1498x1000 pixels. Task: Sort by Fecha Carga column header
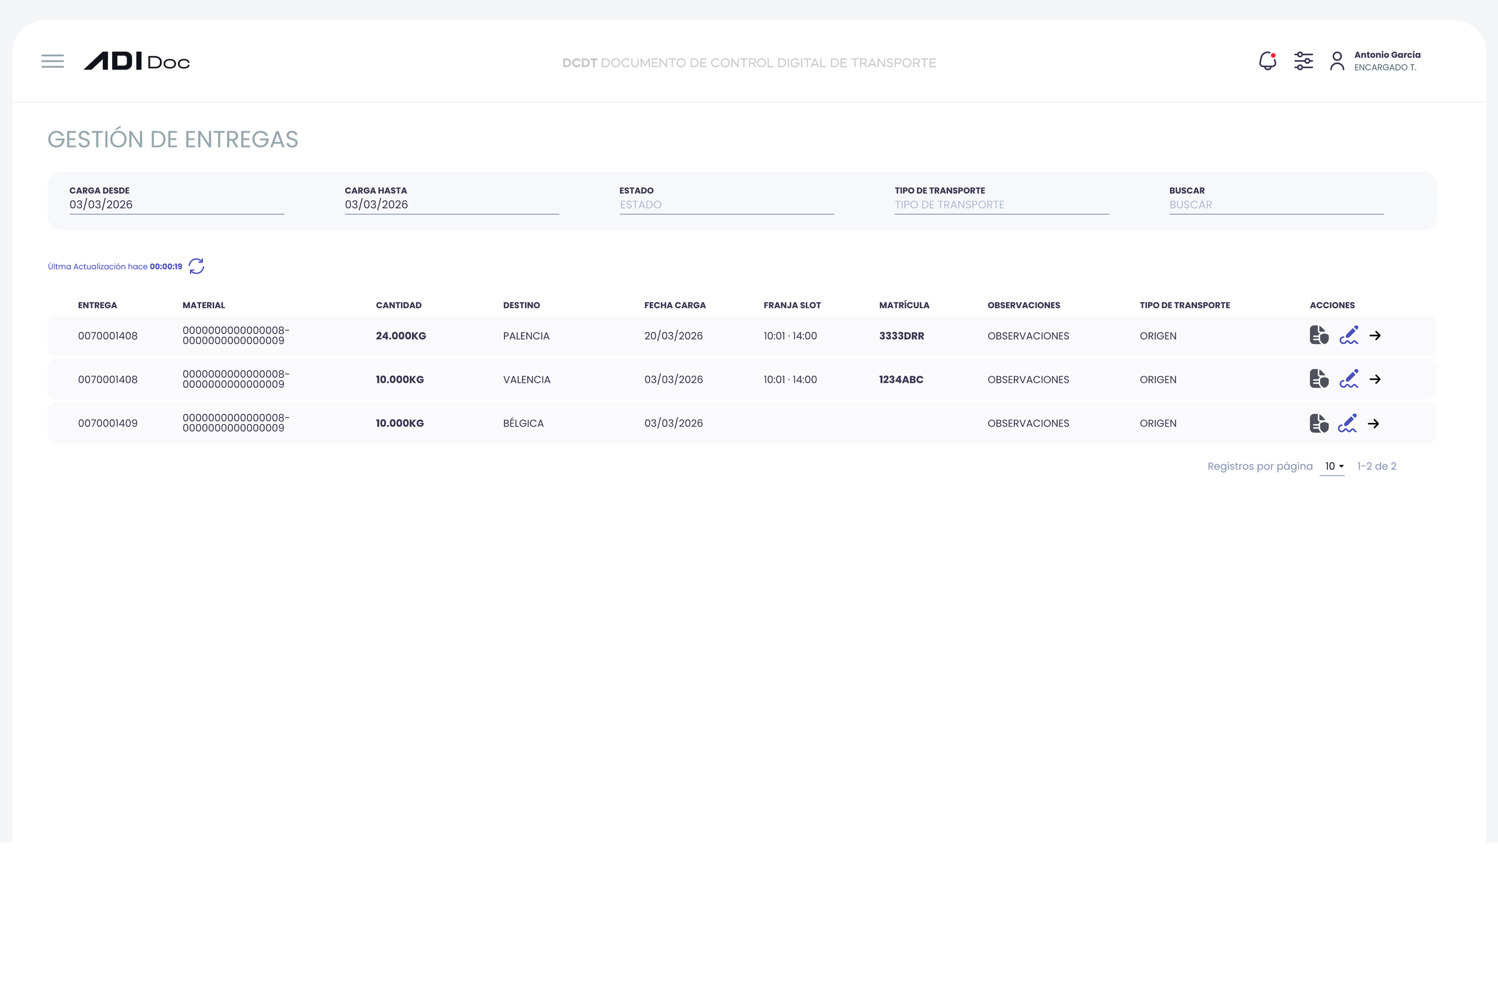[674, 306]
